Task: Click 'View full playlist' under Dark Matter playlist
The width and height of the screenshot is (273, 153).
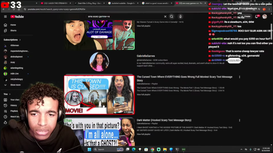Action: point(144,134)
